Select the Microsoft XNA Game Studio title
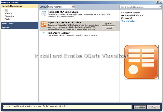This screenshot has height=112, width=163. [x=63, y=12]
